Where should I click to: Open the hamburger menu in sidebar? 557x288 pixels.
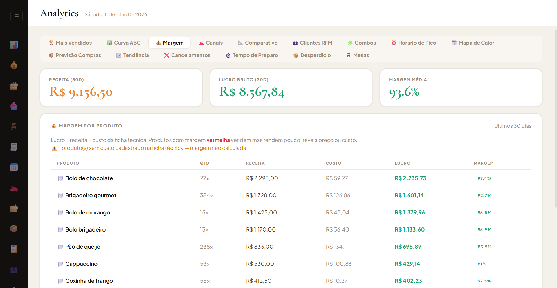[17, 16]
